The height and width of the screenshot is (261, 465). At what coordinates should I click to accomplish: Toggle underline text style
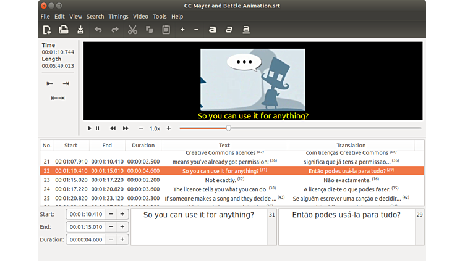tap(246, 30)
